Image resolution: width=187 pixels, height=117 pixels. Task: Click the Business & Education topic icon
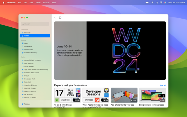(23, 73)
